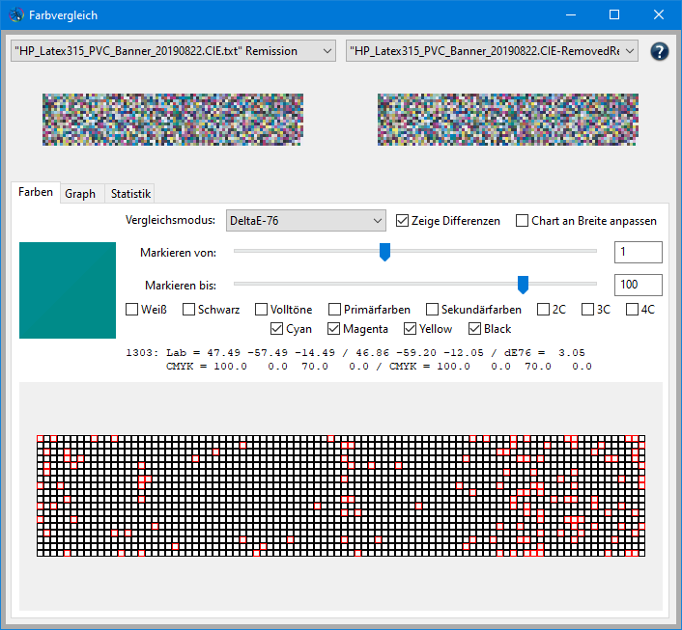Image resolution: width=682 pixels, height=630 pixels.
Task: Click the blue help question mark icon
Action: click(660, 51)
